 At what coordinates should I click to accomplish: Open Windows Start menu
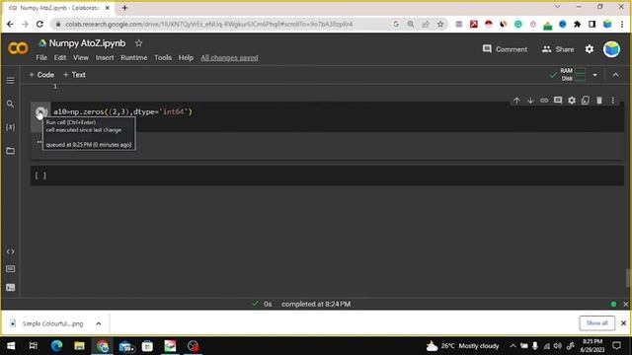pyautogui.click(x=11, y=346)
